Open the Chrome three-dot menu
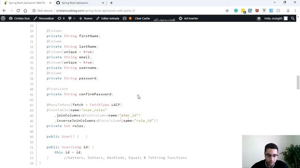 (x=295, y=11)
